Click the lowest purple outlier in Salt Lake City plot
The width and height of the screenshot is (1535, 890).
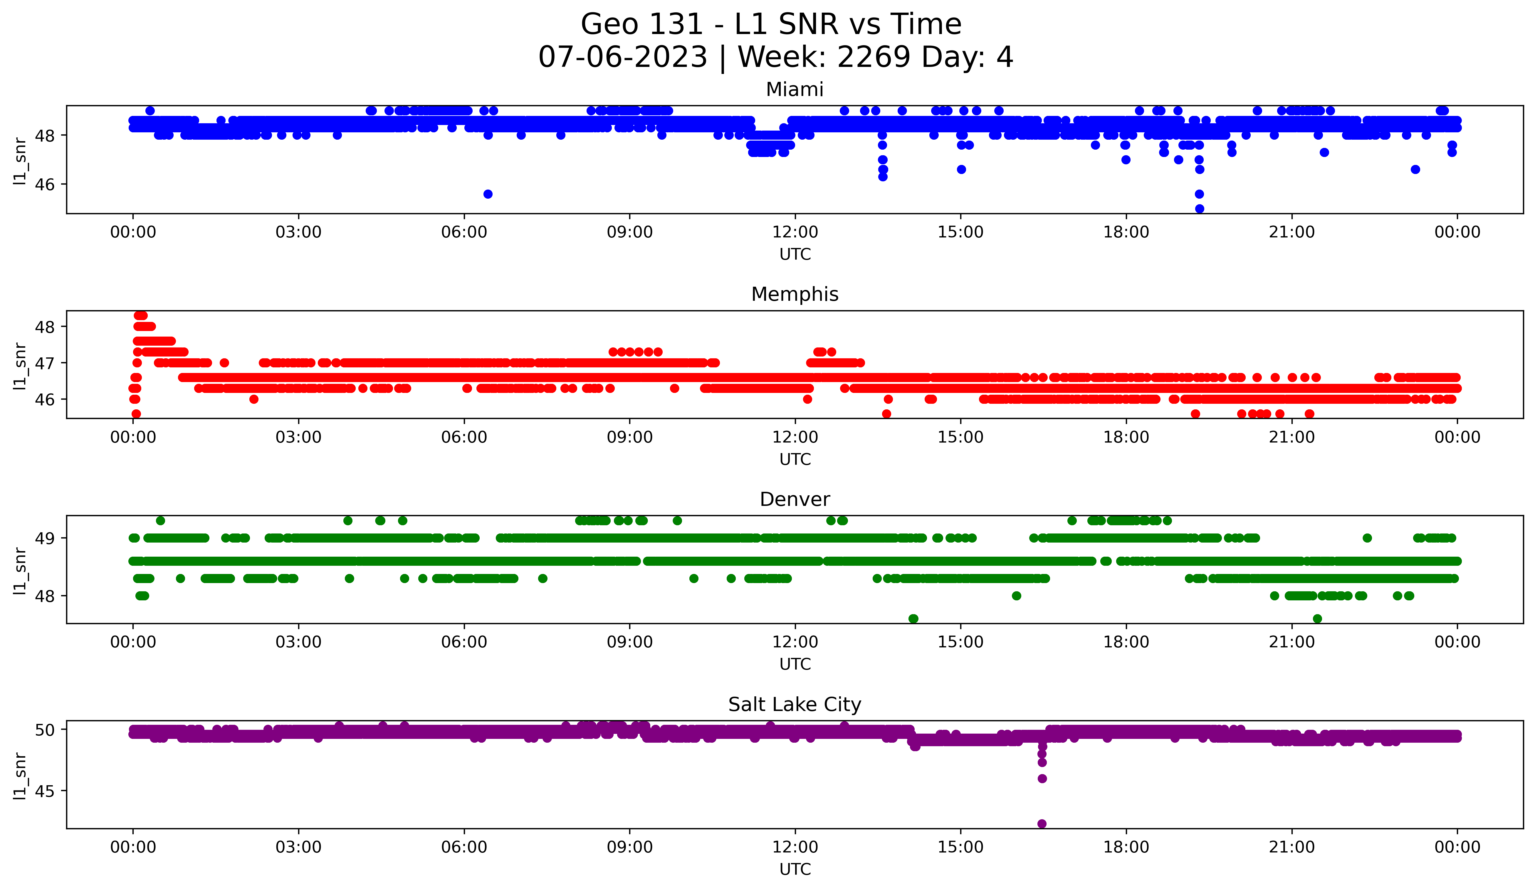tap(1042, 824)
